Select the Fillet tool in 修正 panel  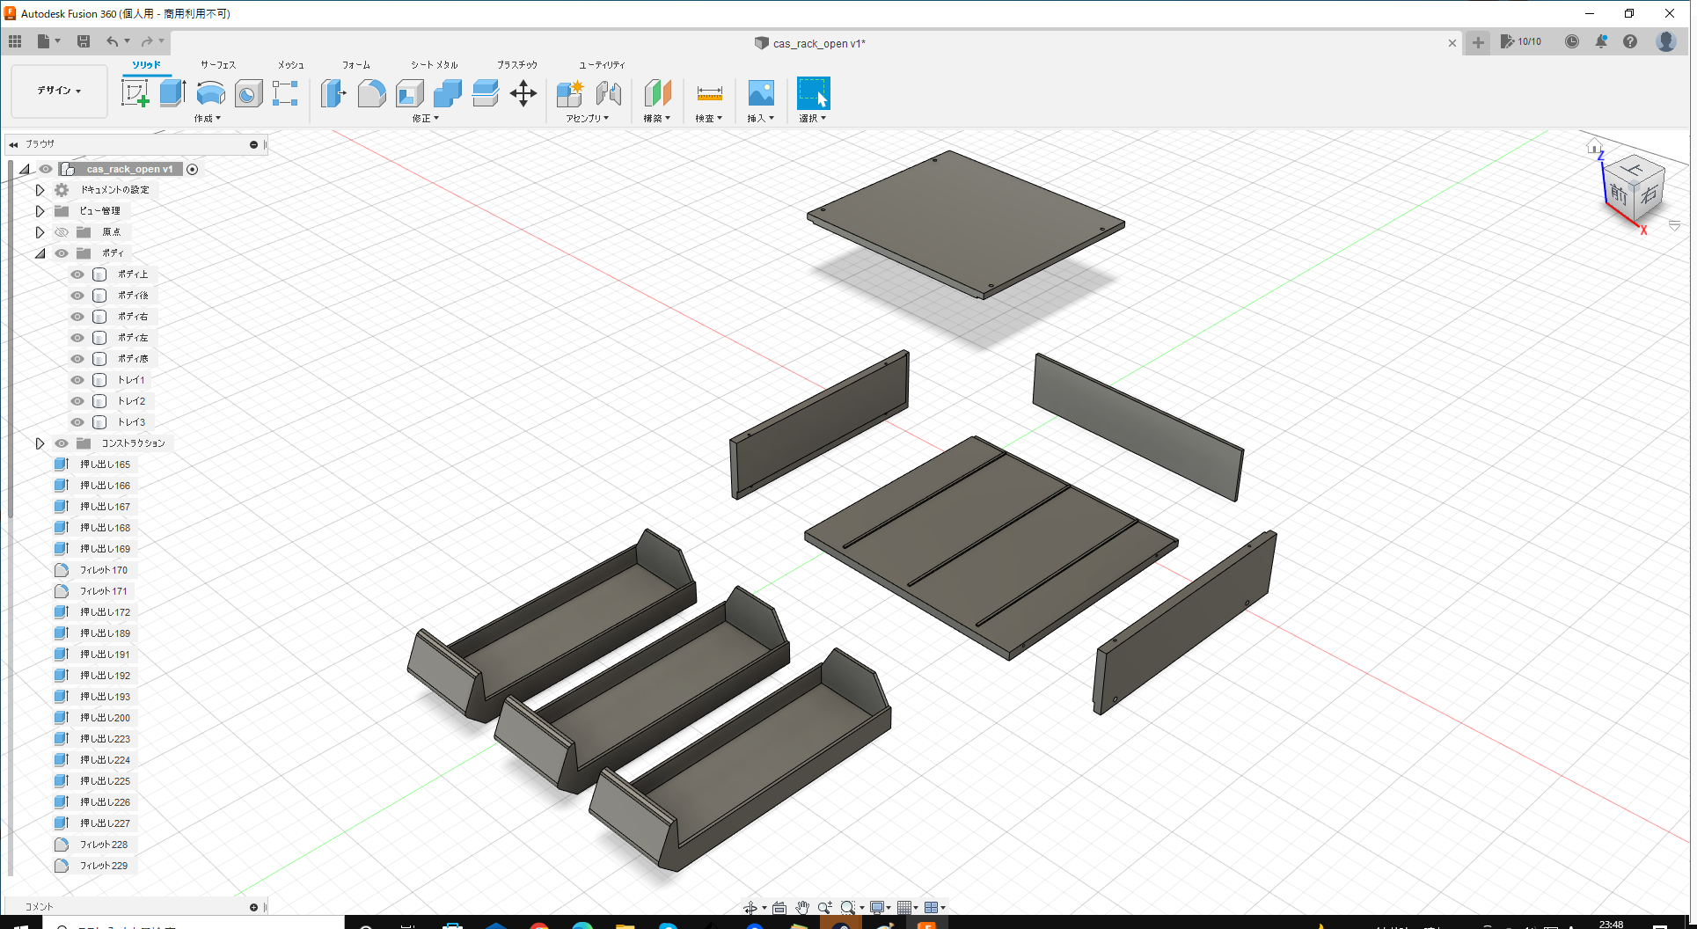371,92
